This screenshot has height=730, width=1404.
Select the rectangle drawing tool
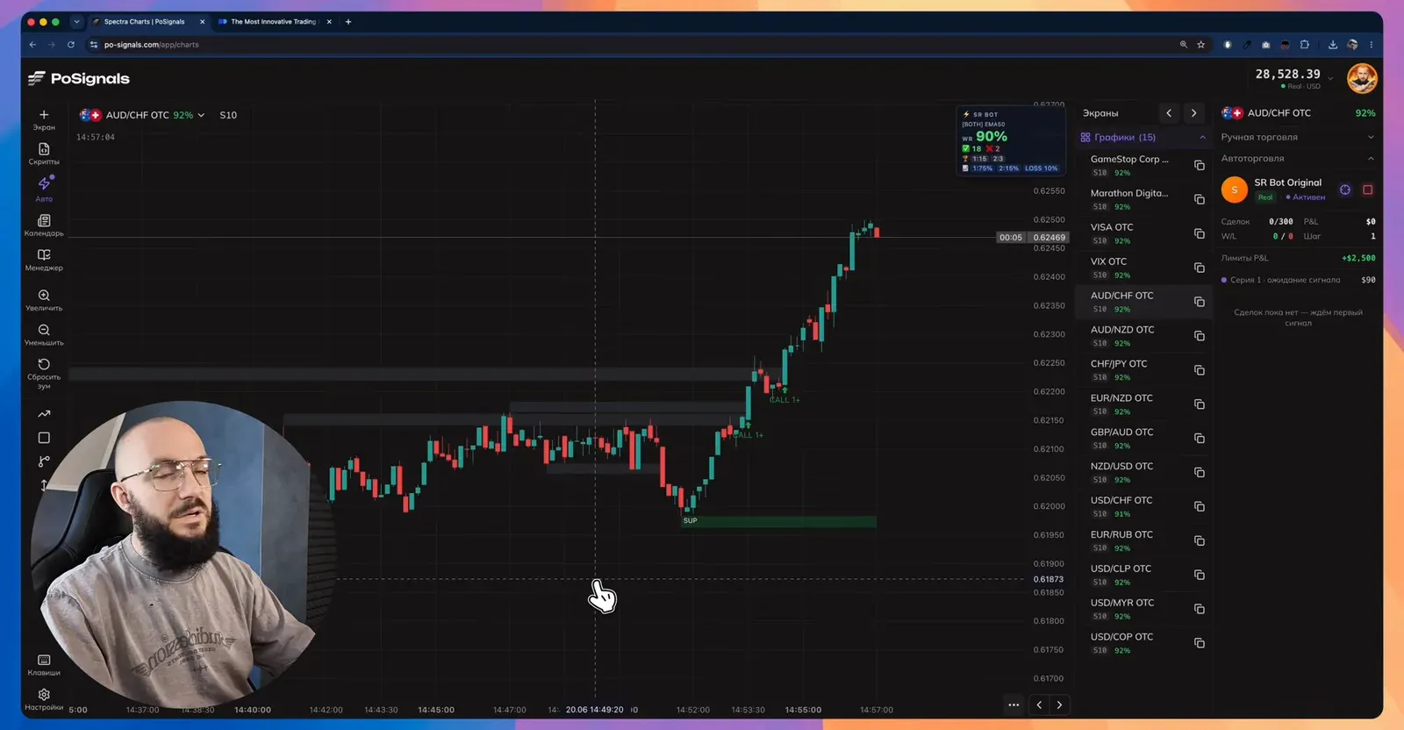44,438
